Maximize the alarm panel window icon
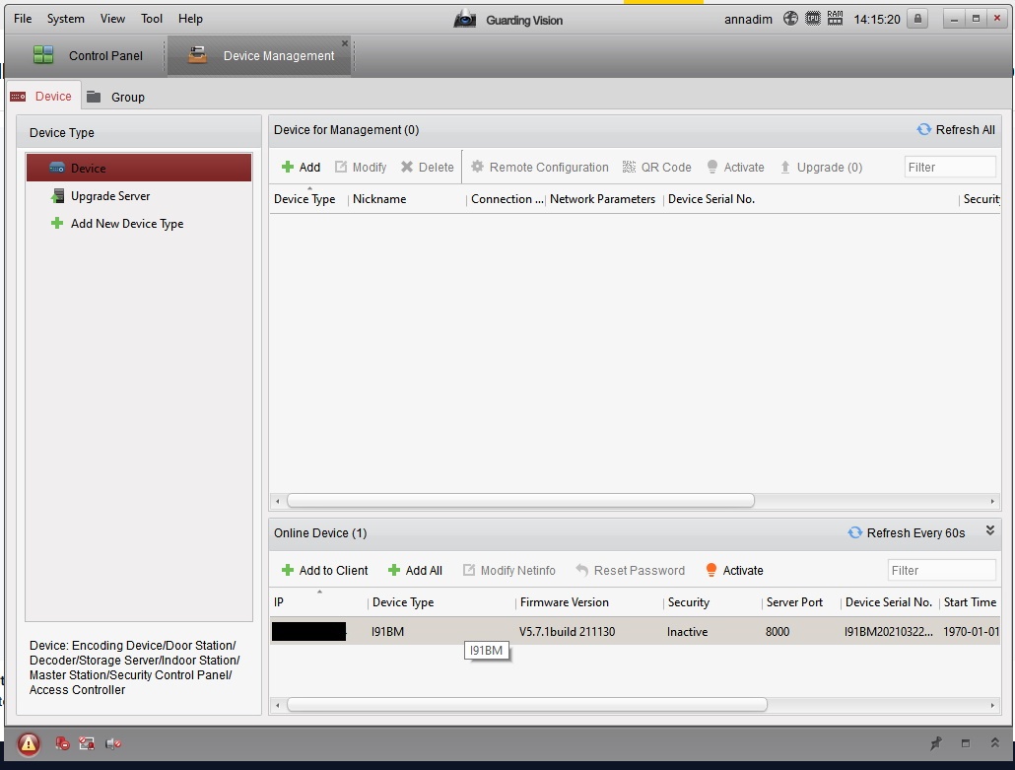This screenshot has width=1015, height=770. (965, 743)
